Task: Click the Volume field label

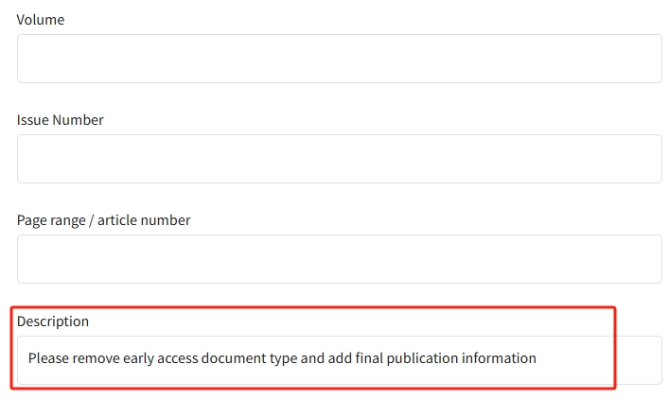Action: point(41,20)
